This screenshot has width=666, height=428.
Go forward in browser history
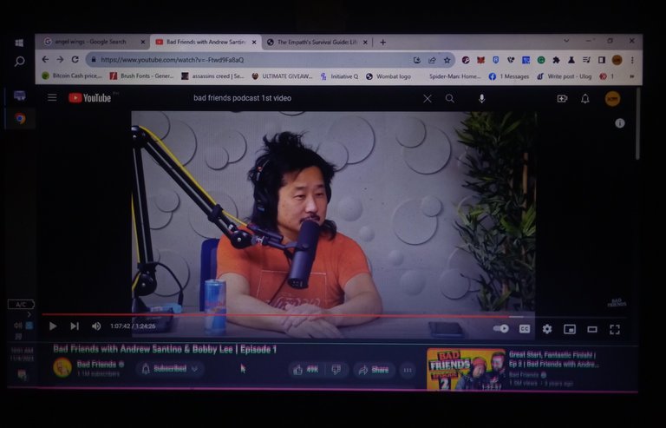(x=60, y=60)
